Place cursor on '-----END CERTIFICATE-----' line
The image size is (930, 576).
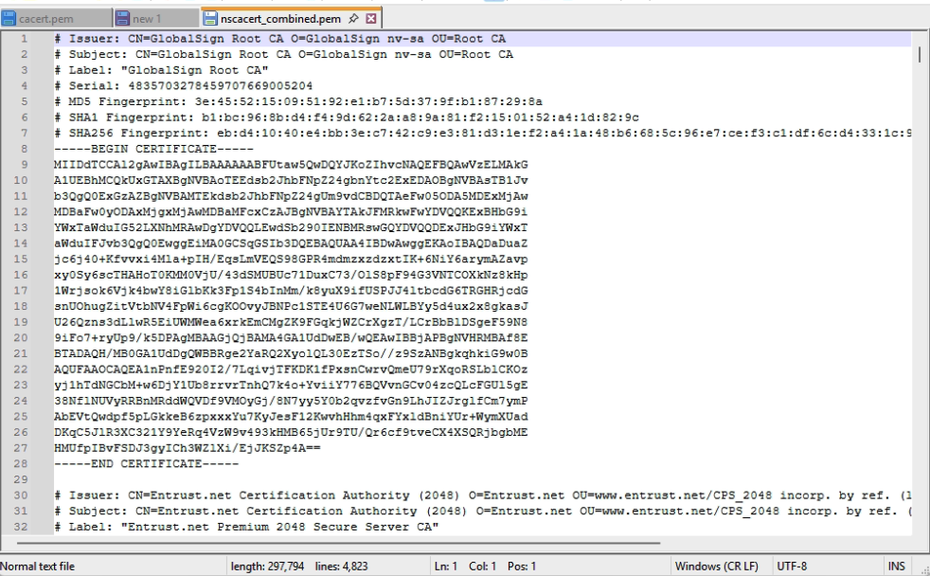(147, 463)
